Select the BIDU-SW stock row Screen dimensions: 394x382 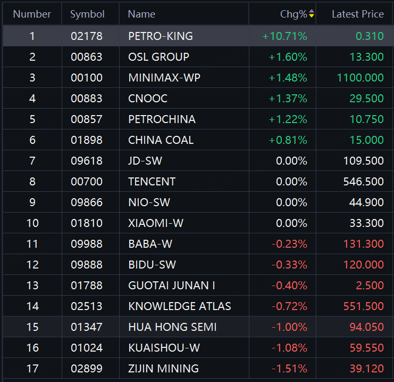point(152,265)
